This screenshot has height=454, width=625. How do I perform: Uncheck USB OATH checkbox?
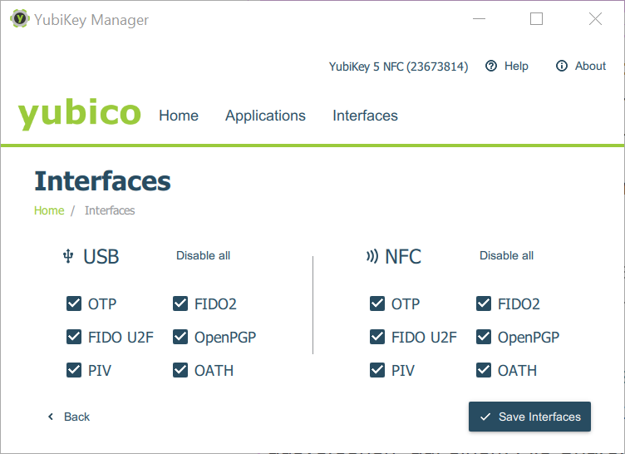[180, 370]
